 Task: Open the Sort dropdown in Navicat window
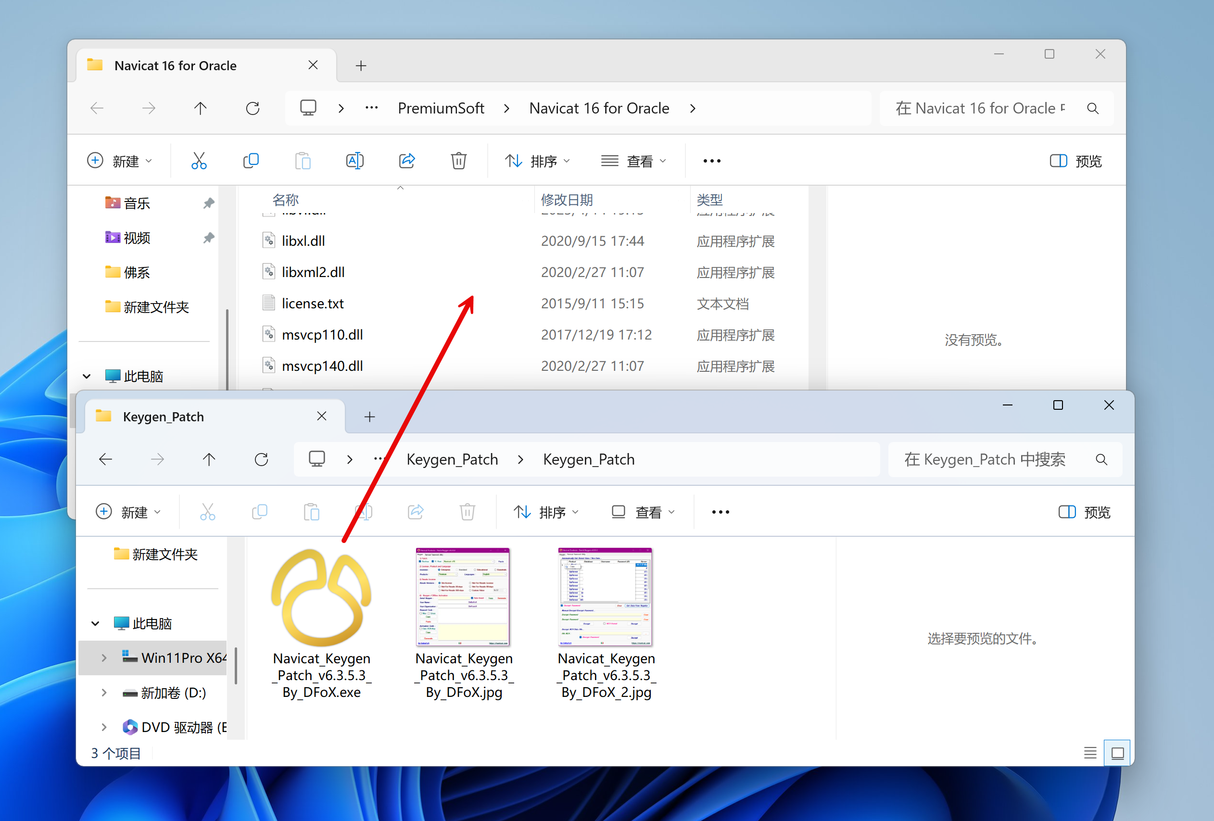pyautogui.click(x=538, y=161)
